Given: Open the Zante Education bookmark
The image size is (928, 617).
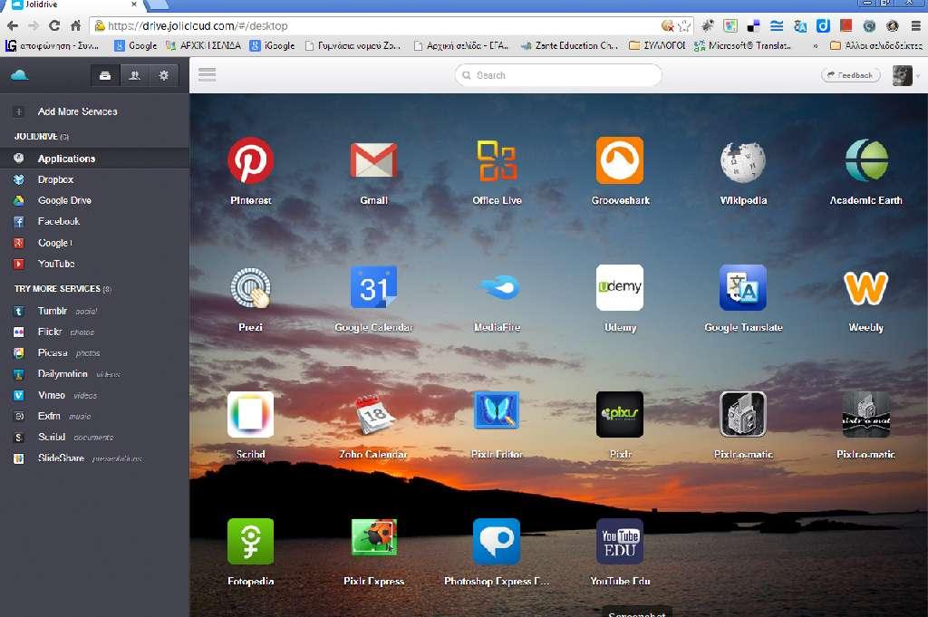Looking at the screenshot, I should pos(570,45).
